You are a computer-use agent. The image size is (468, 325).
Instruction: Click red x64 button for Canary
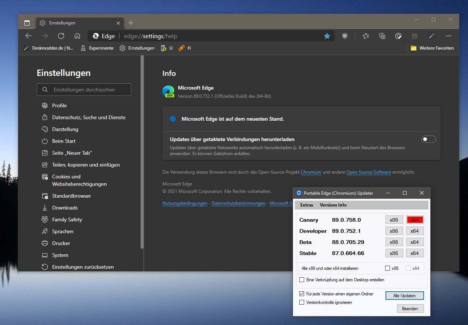pos(415,220)
